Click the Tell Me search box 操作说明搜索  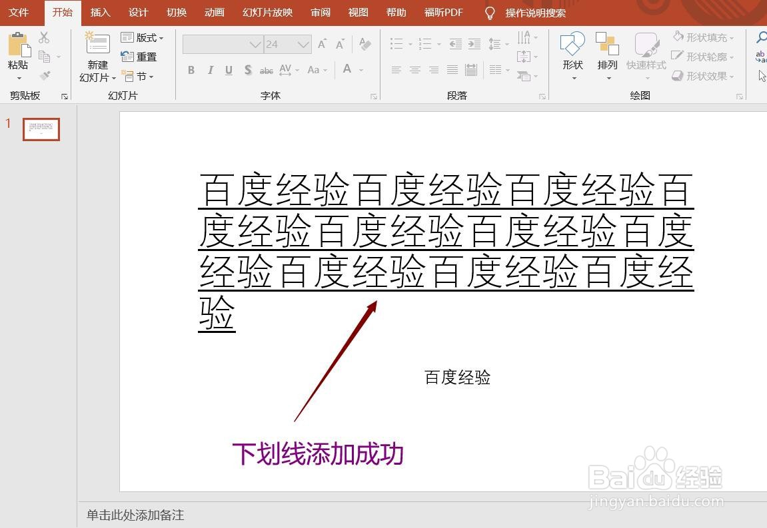point(536,13)
